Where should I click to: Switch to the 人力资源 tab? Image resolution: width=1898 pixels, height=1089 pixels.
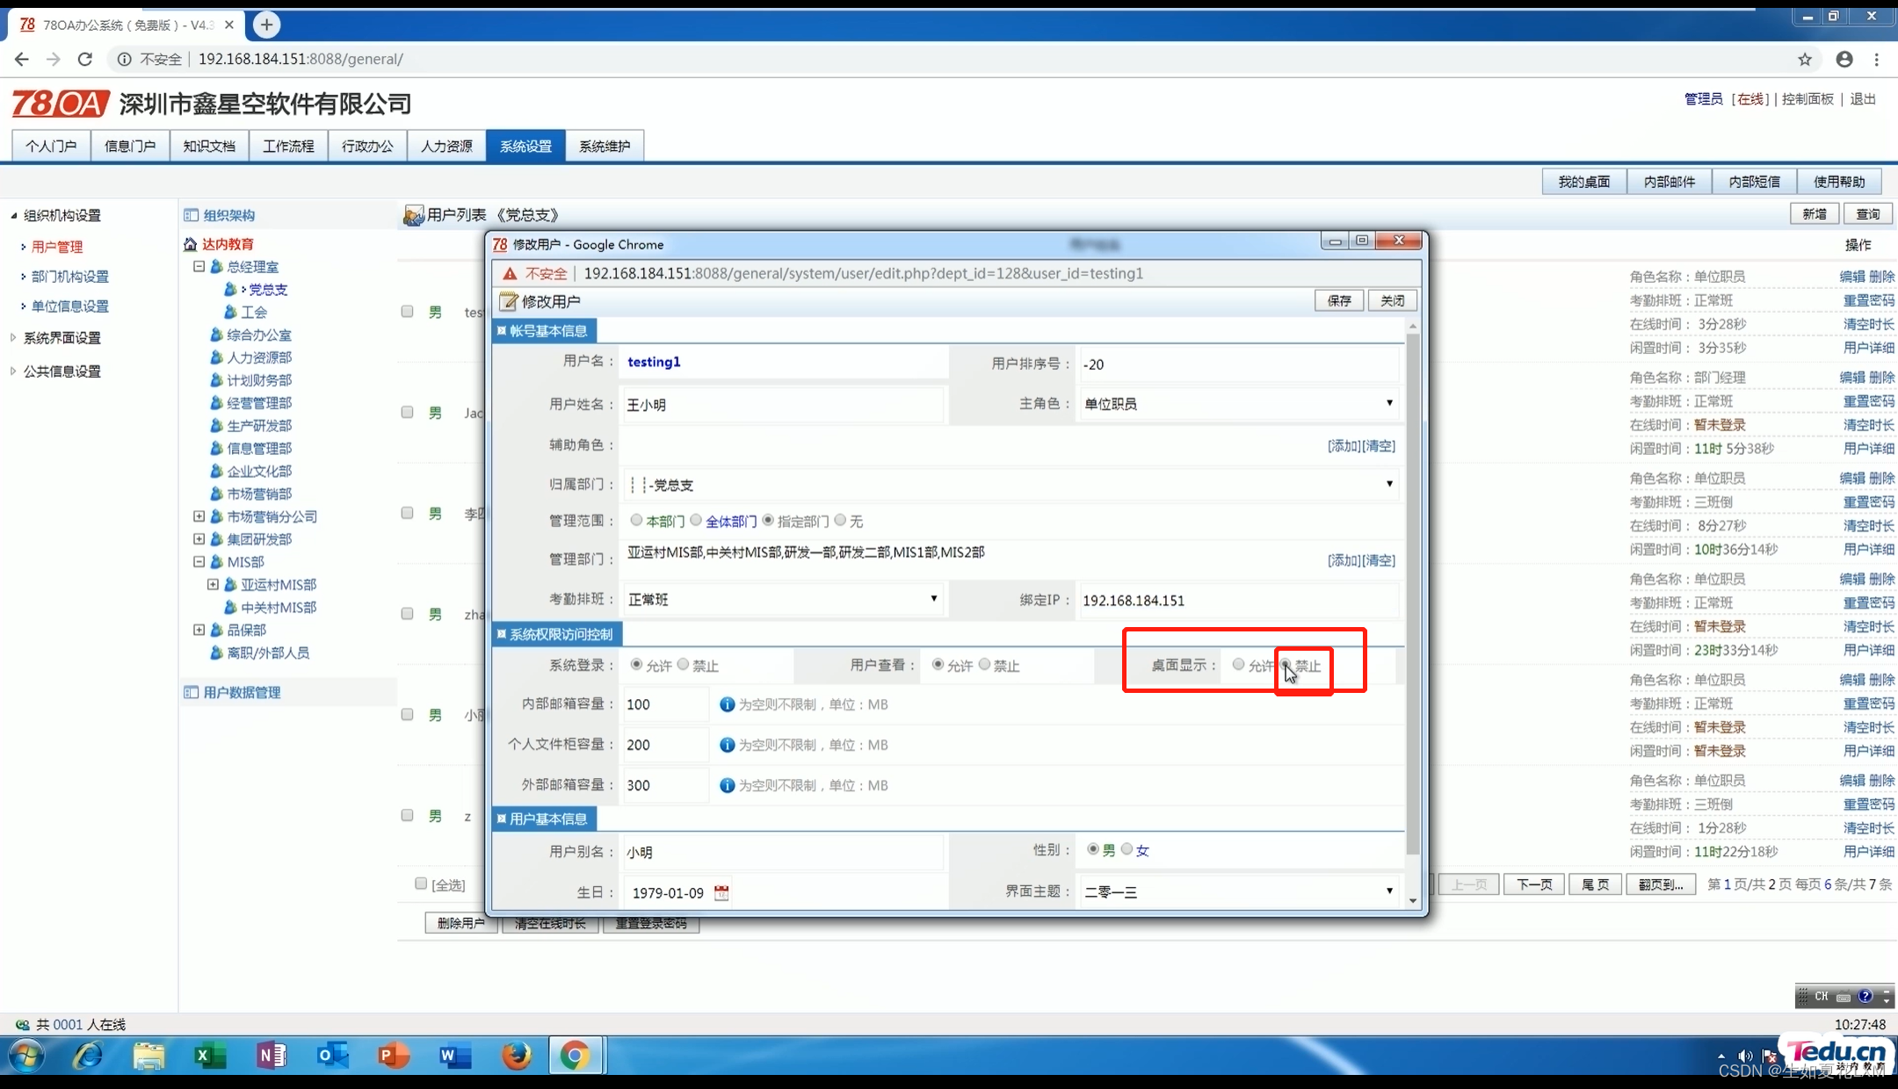point(446,146)
